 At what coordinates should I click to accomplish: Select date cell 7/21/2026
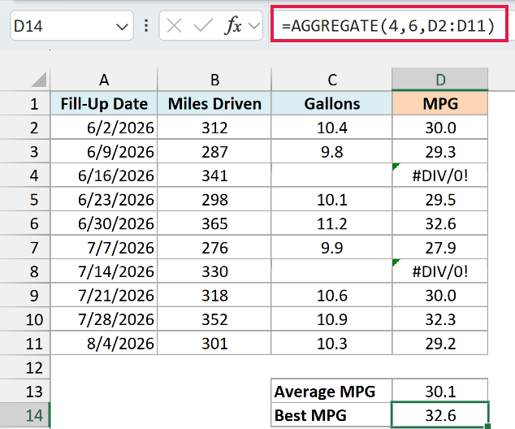point(104,295)
